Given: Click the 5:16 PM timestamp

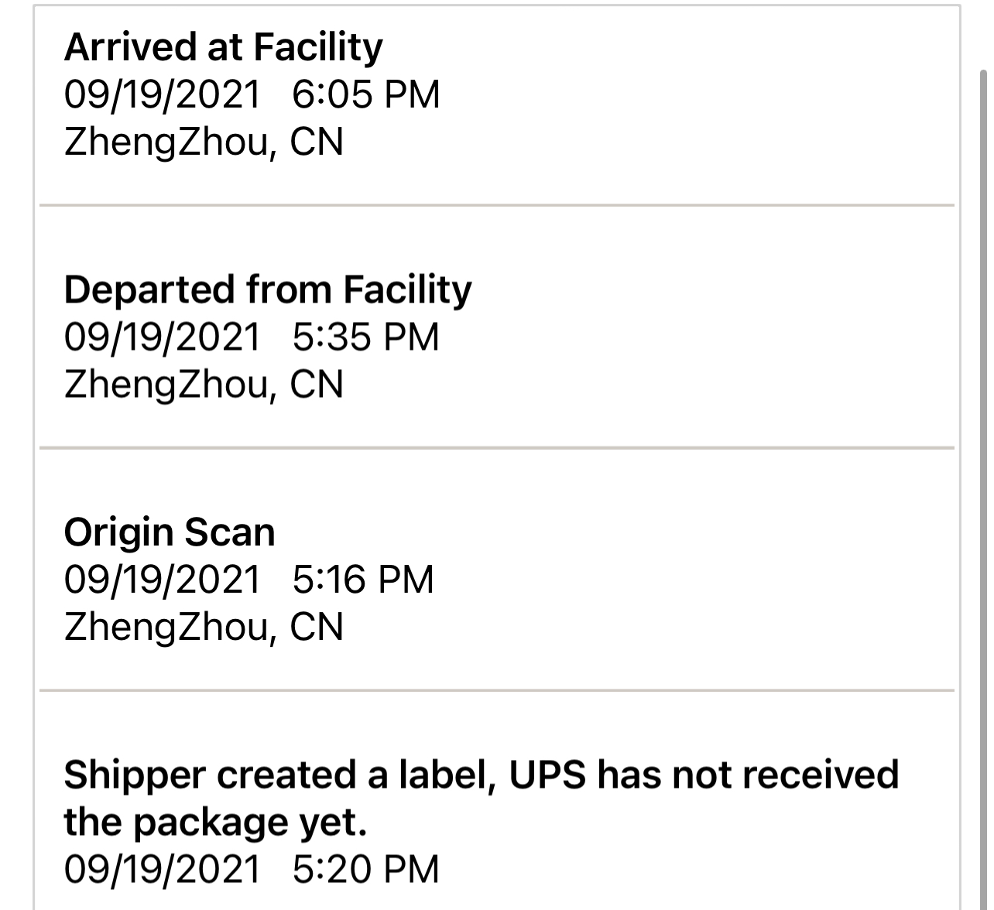Looking at the screenshot, I should [x=363, y=580].
